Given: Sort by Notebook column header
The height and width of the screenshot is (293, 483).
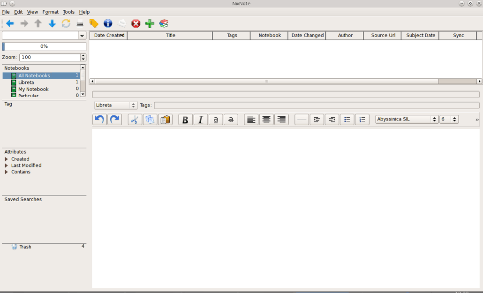Looking at the screenshot, I should pos(270,36).
